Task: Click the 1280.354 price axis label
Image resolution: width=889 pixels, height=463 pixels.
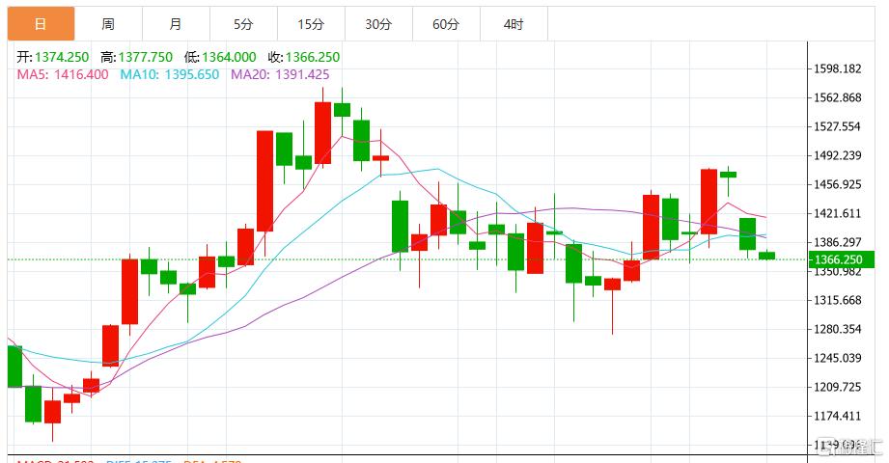Action: 838,329
